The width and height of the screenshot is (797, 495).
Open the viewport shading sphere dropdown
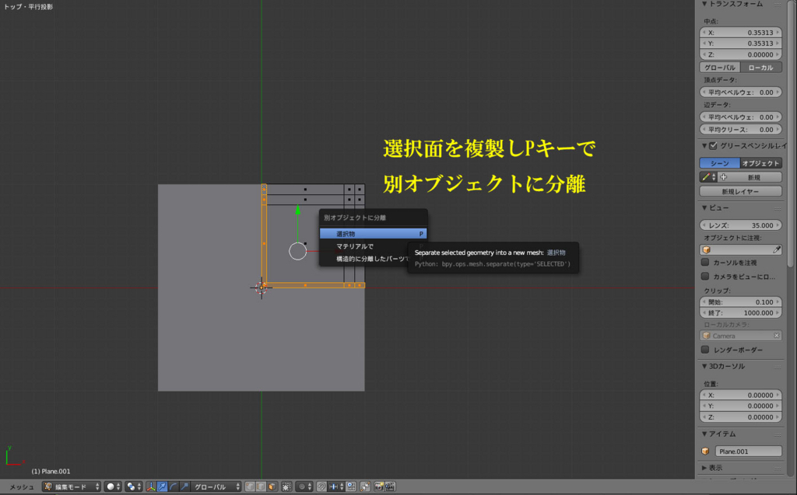[x=113, y=486]
